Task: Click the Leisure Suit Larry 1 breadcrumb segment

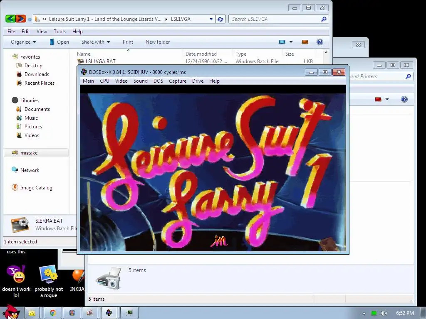Action: (105, 19)
